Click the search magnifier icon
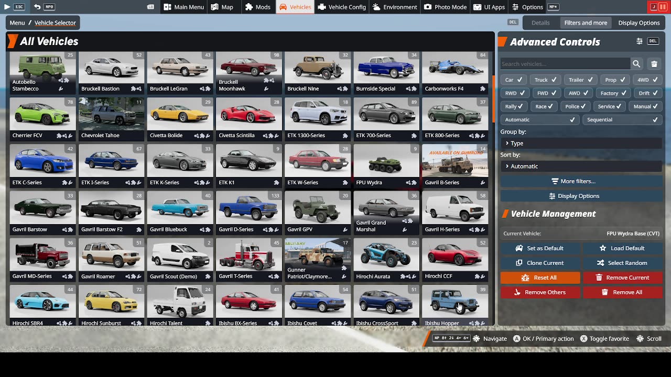The image size is (671, 377). click(x=636, y=64)
